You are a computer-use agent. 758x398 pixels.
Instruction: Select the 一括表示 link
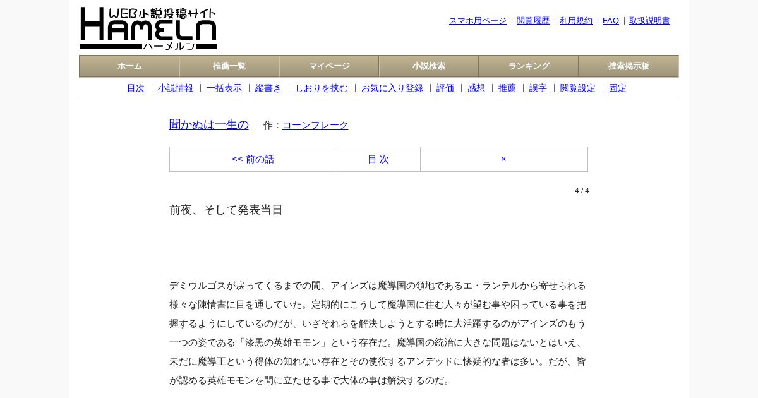coord(224,88)
